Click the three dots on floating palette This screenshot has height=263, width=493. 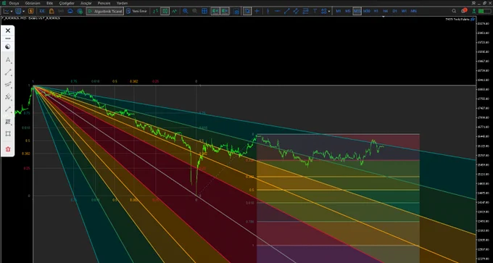tap(8, 38)
